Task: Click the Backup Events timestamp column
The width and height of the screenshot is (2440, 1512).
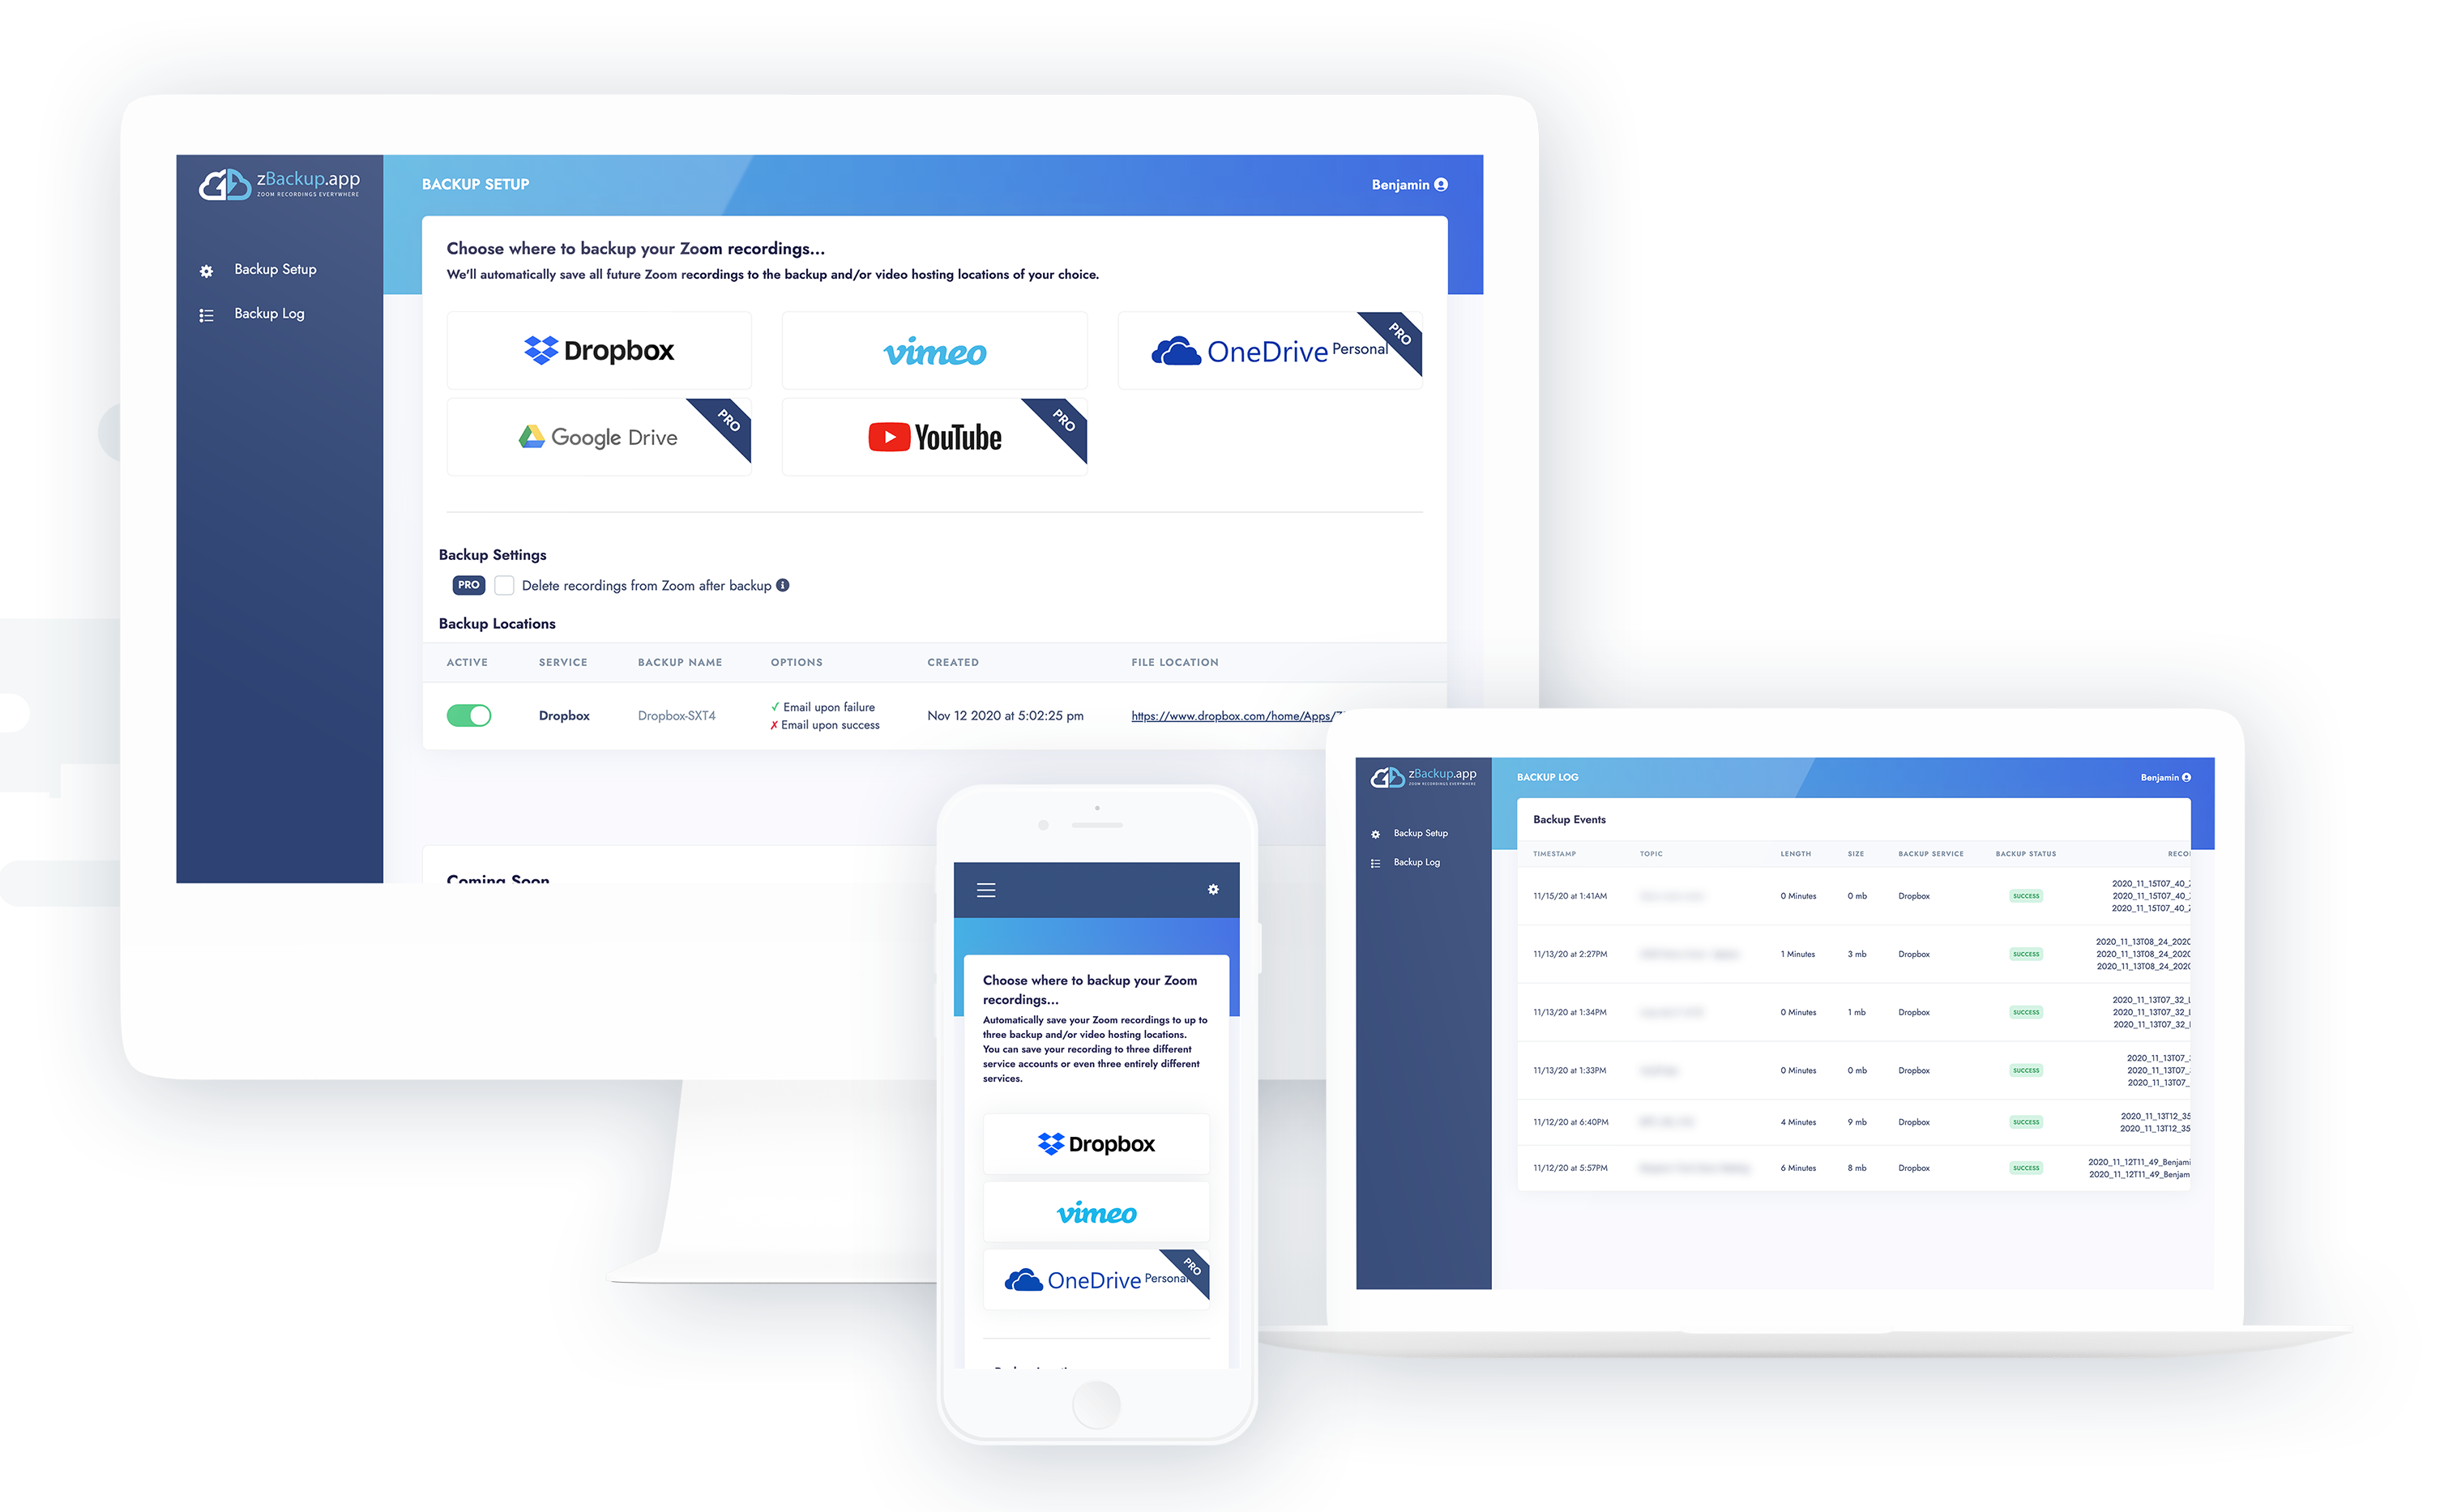Action: (x=1553, y=852)
